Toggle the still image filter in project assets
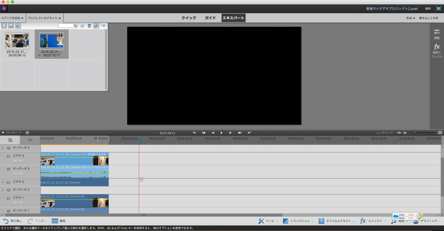Screen dimensions: 444x231 [11, 26]
